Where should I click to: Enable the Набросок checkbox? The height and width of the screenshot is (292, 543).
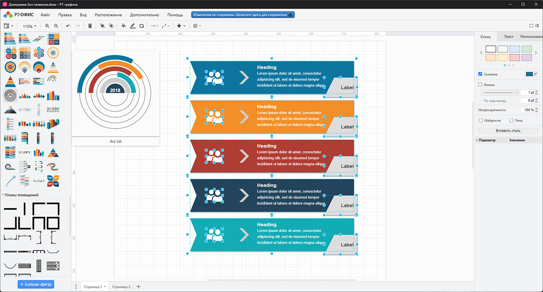[480, 121]
